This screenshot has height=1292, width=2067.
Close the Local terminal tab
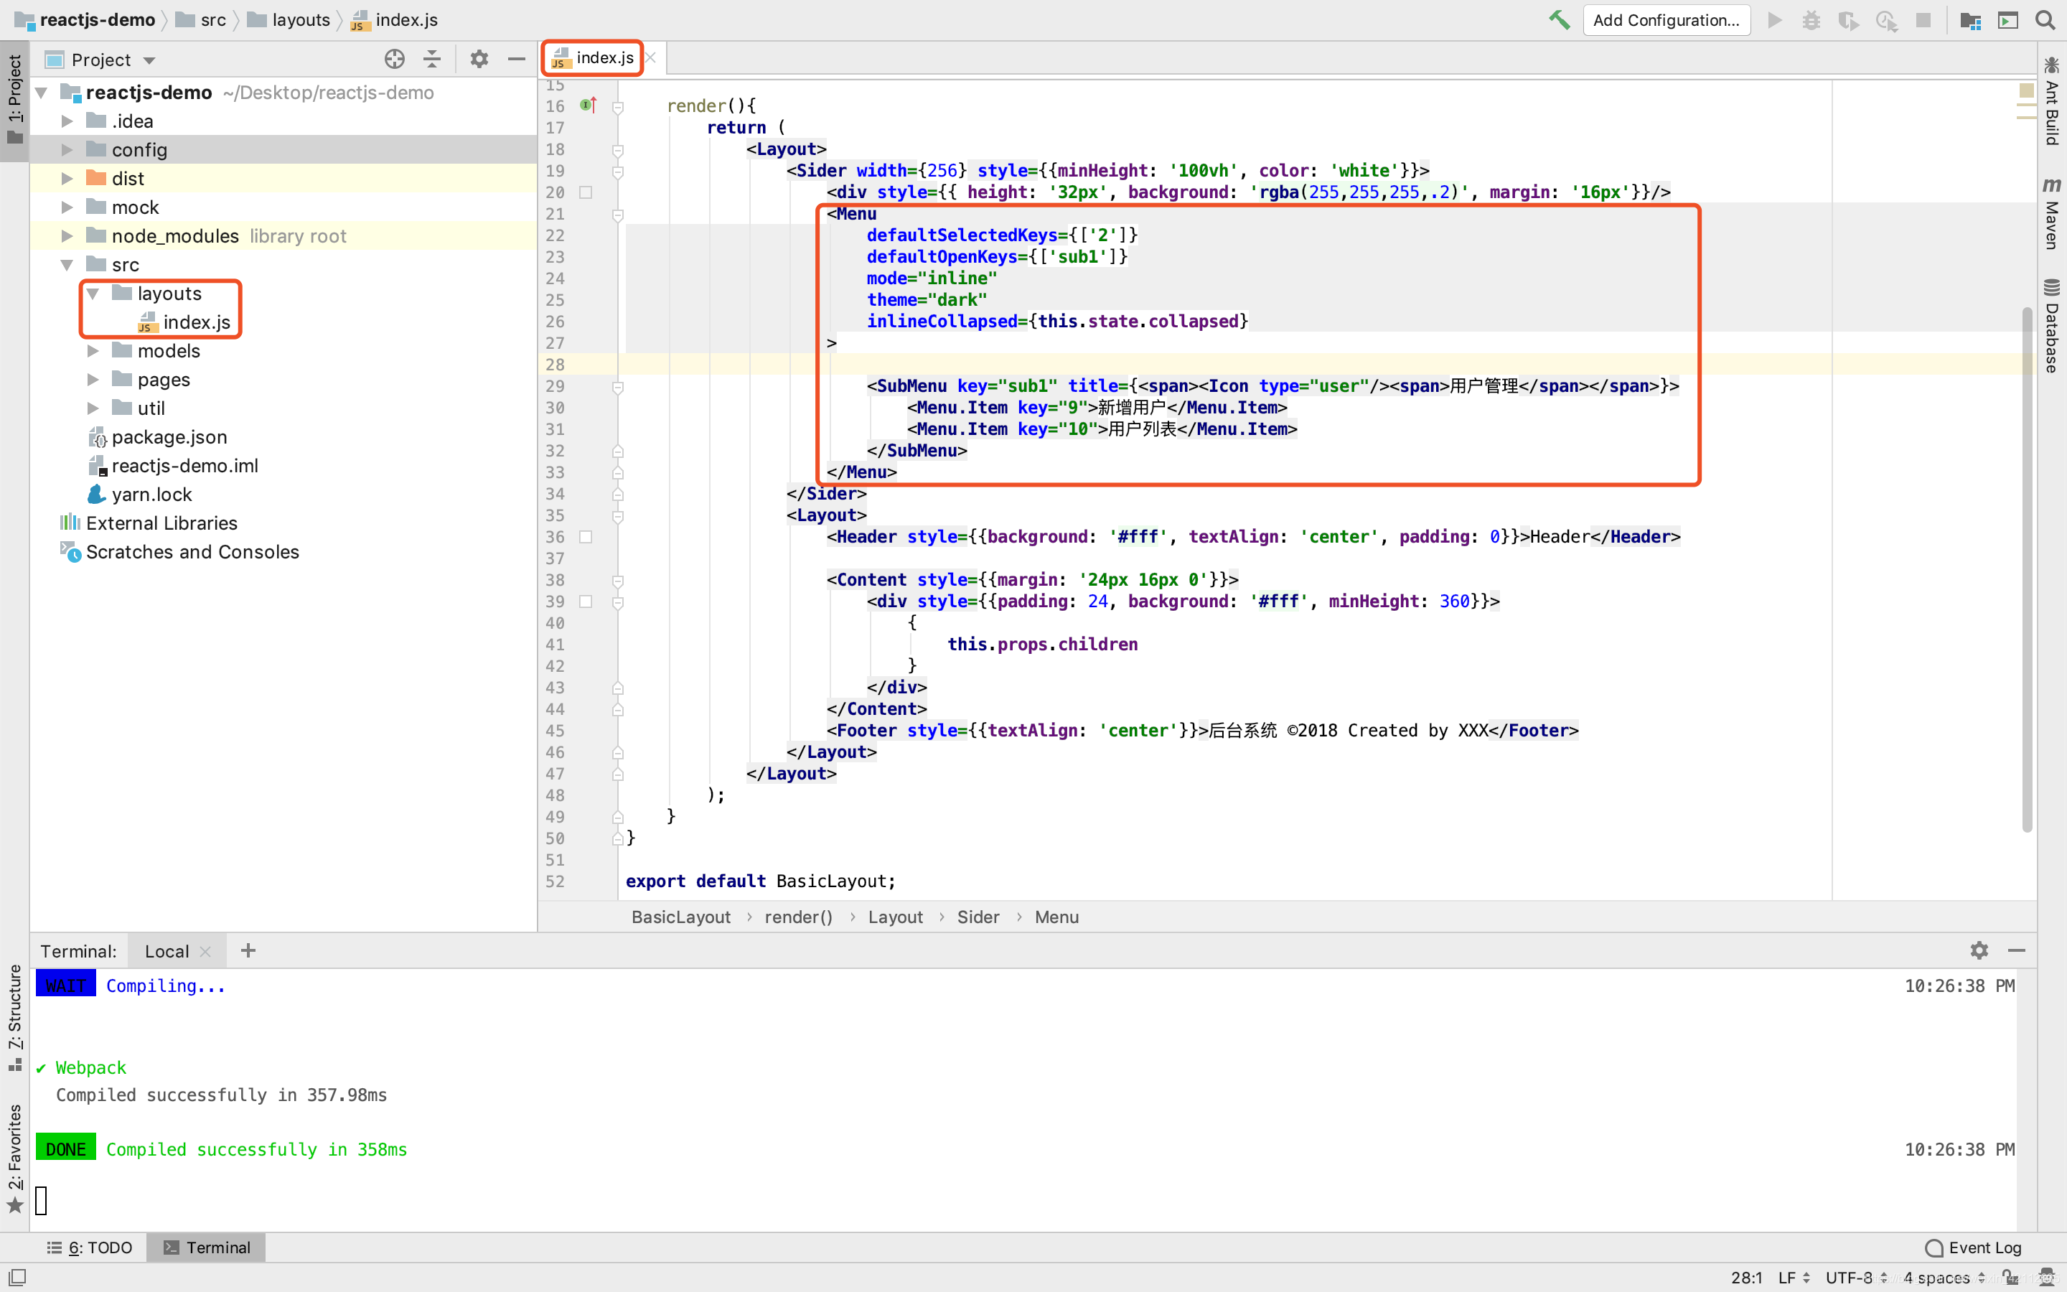click(x=205, y=951)
